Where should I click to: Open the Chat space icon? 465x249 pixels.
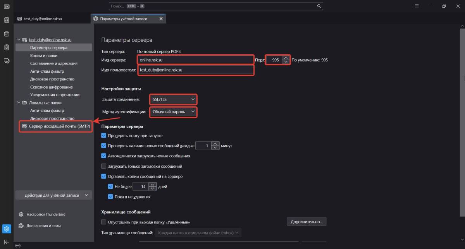(7, 61)
